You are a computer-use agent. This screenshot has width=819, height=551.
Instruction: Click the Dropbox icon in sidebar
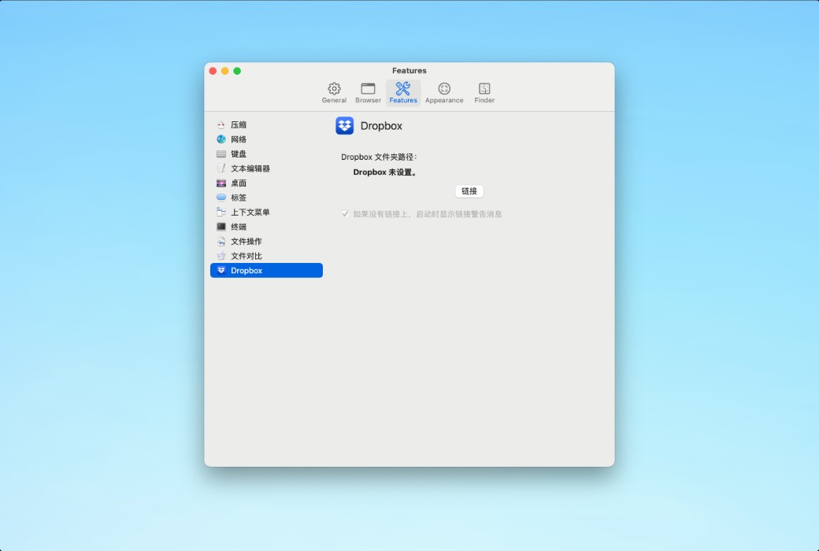221,271
